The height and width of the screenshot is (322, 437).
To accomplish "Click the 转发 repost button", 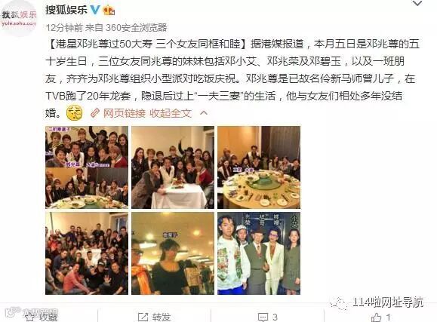I will click(x=155, y=317).
